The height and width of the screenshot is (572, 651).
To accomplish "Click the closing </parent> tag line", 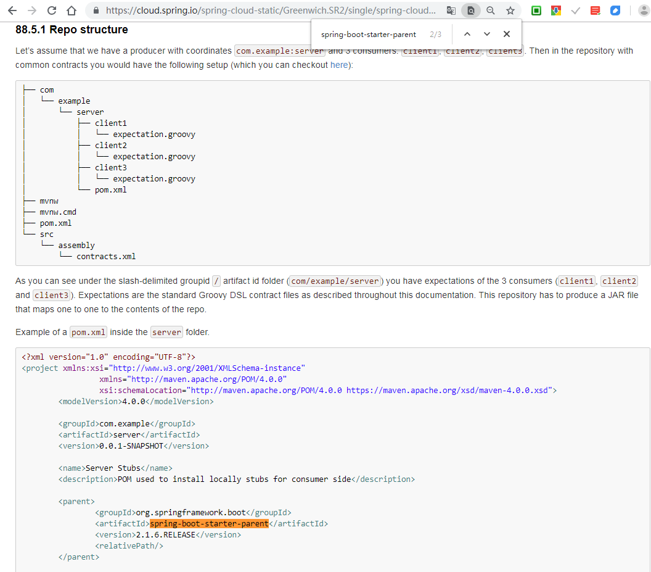I will click(x=79, y=557).
